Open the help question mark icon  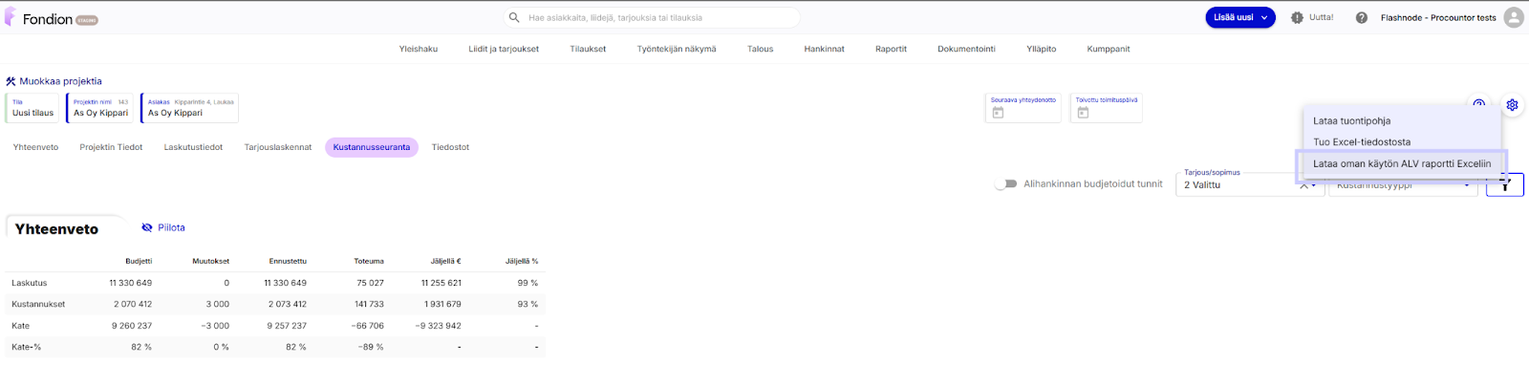(1362, 17)
